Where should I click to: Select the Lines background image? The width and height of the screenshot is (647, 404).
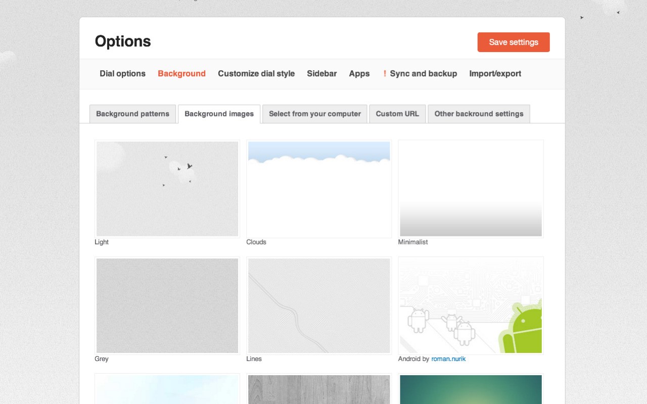coord(319,306)
